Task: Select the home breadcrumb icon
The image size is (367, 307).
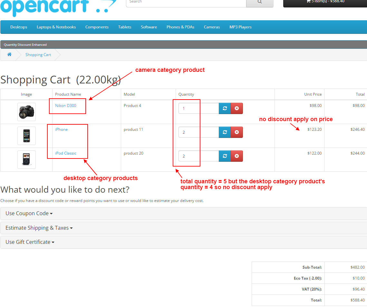Action: click(9, 55)
